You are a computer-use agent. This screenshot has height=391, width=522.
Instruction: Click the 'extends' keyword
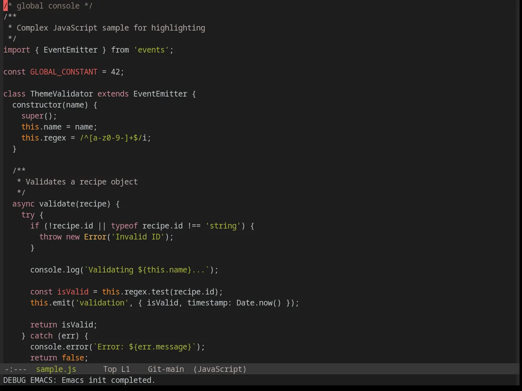(x=113, y=94)
